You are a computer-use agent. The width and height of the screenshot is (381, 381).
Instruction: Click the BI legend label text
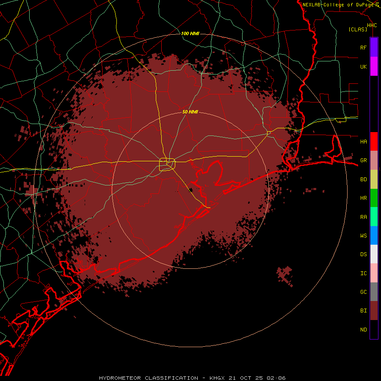(x=363, y=311)
